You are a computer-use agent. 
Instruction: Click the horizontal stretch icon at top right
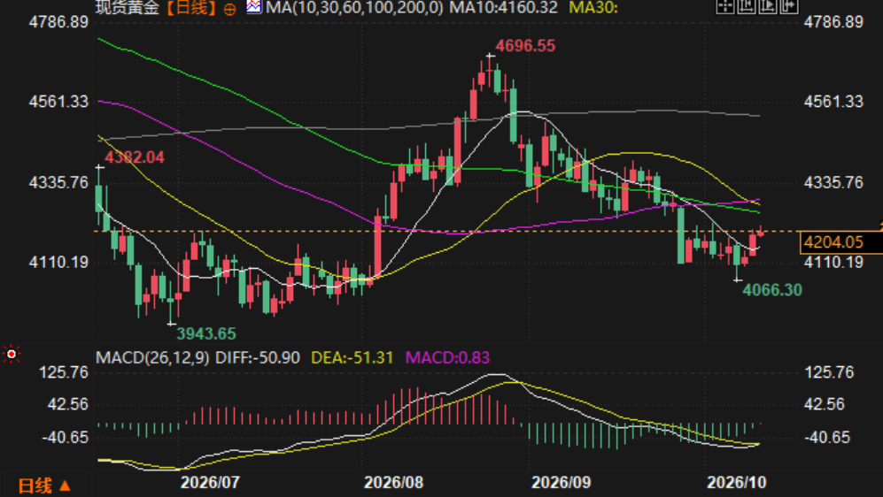pos(789,7)
